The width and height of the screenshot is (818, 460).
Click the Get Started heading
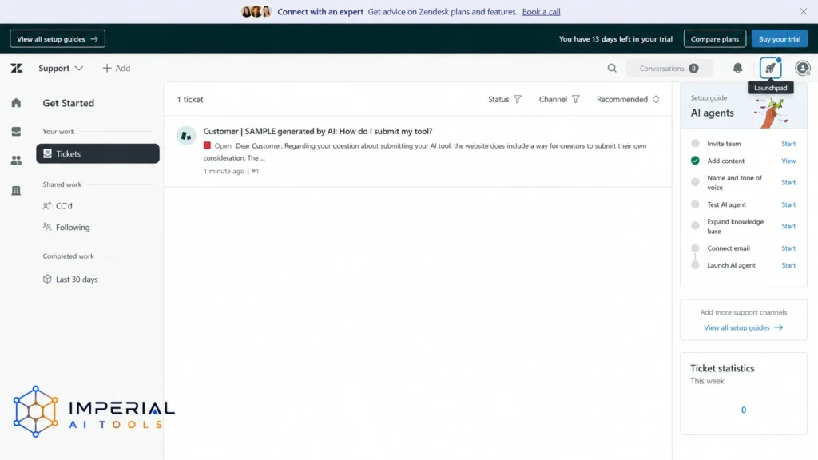click(69, 103)
